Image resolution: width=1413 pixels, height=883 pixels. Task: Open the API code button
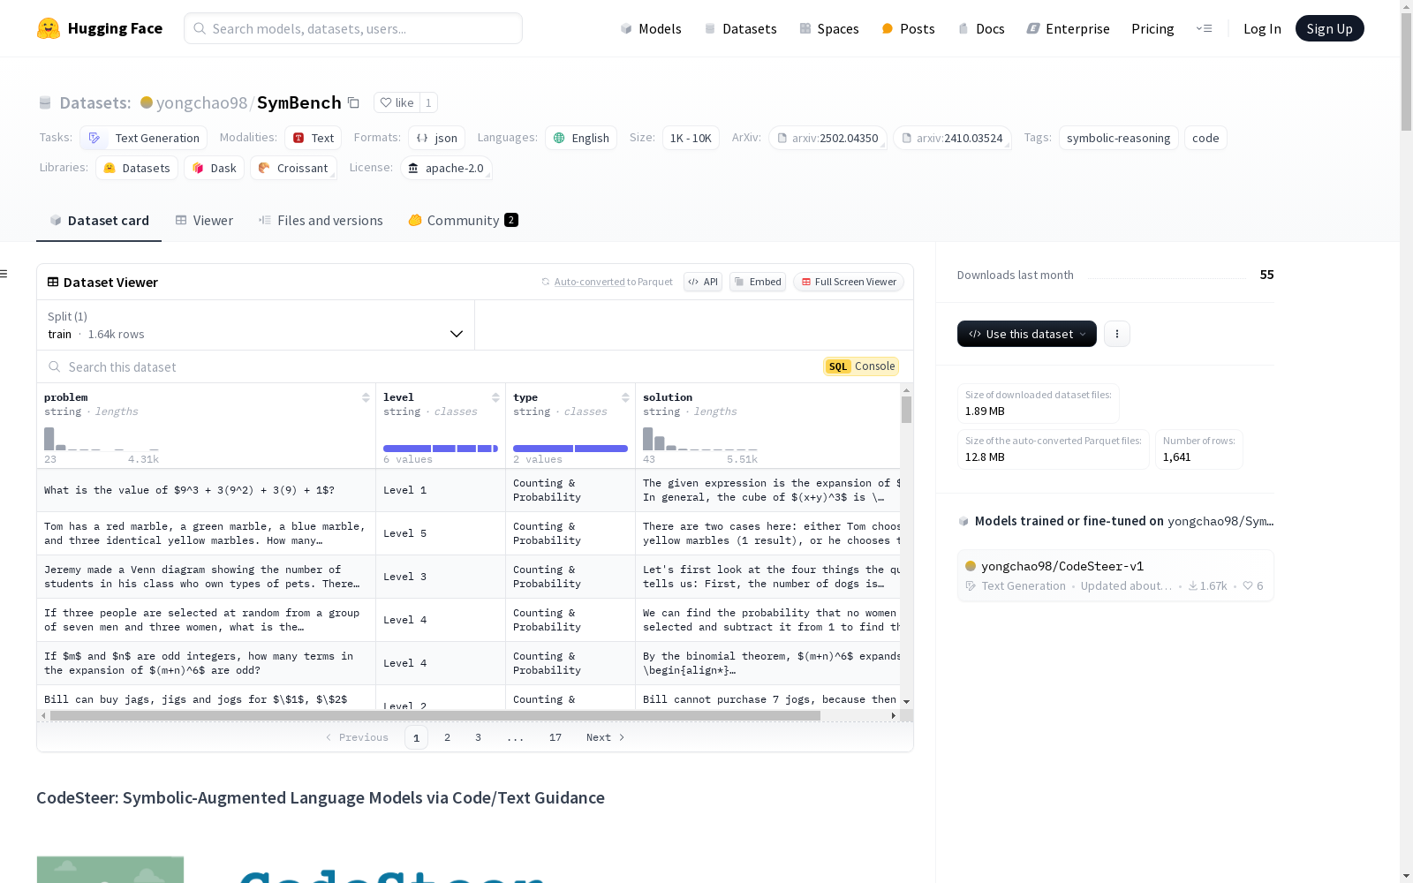pos(703,282)
